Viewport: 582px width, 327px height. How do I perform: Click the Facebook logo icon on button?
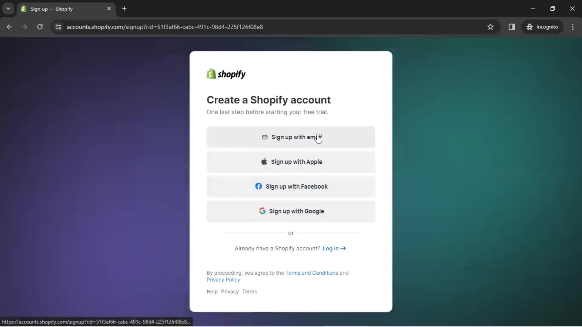pyautogui.click(x=258, y=186)
